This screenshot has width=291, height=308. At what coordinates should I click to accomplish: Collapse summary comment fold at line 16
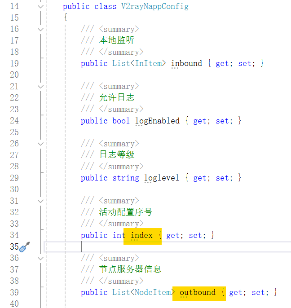coord(41,29)
